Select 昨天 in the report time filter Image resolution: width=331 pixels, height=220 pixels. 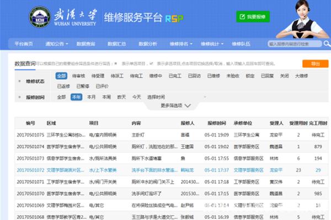[x=121, y=97]
